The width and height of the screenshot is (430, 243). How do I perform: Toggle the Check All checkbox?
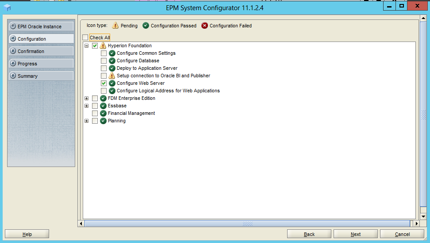[85, 38]
